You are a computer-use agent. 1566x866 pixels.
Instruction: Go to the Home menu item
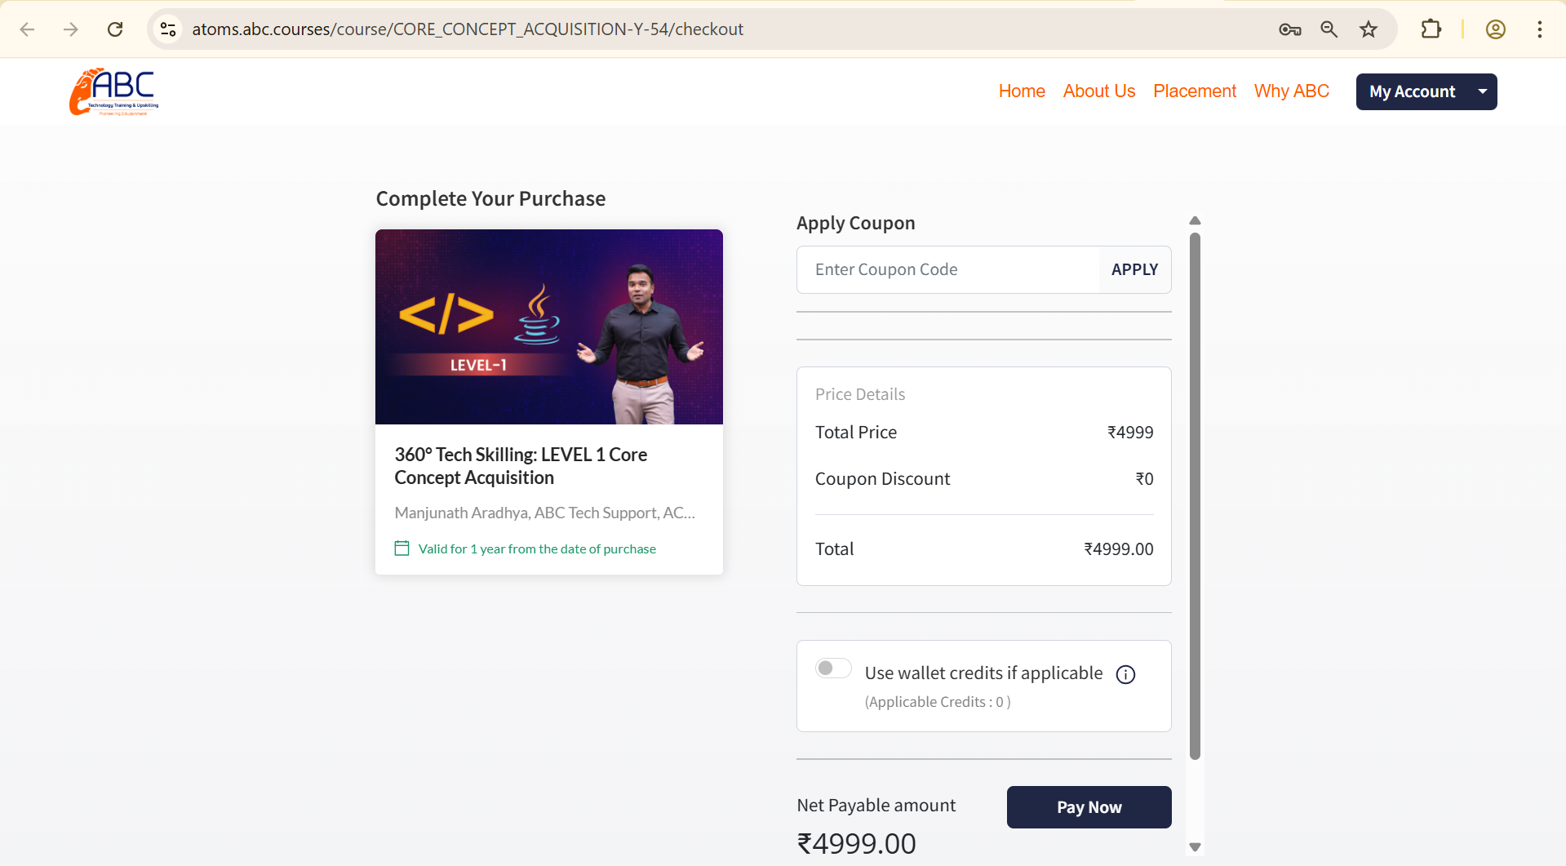click(x=1021, y=91)
